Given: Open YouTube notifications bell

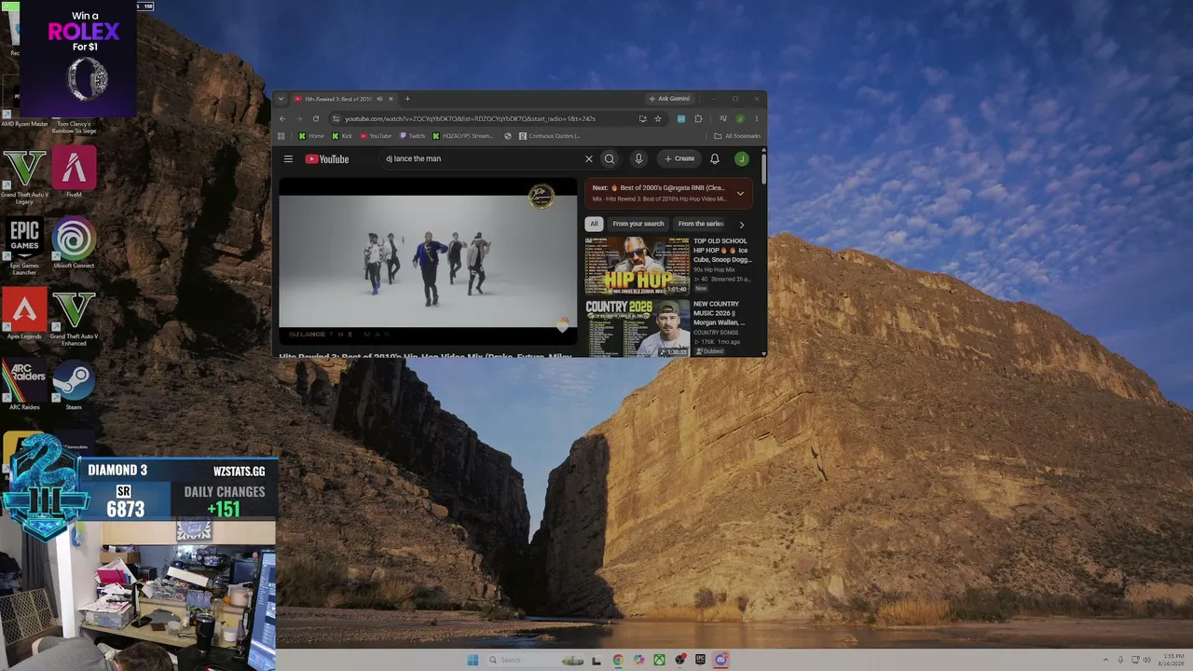Looking at the screenshot, I should point(715,158).
